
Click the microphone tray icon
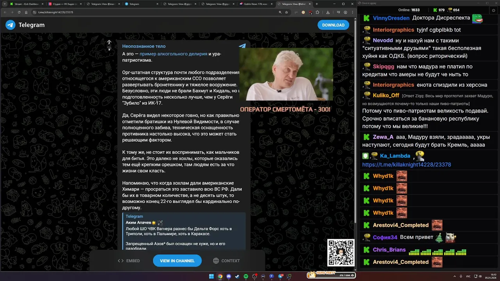tap(461, 276)
